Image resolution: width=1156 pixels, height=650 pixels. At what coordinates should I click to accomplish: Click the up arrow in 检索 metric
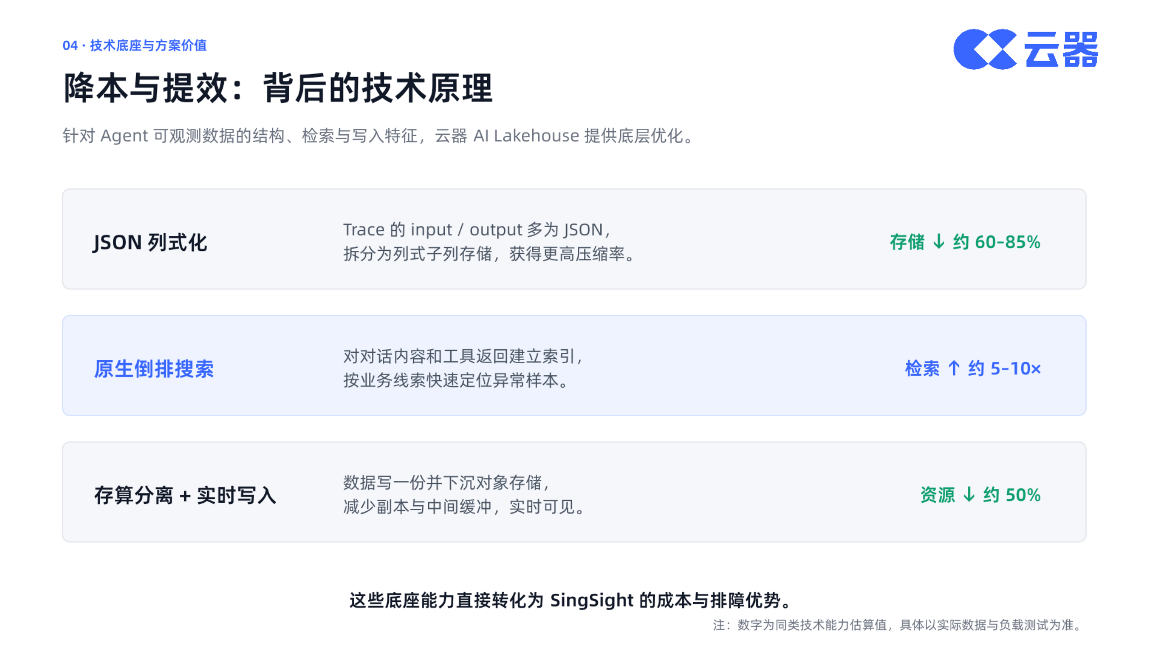pos(954,368)
